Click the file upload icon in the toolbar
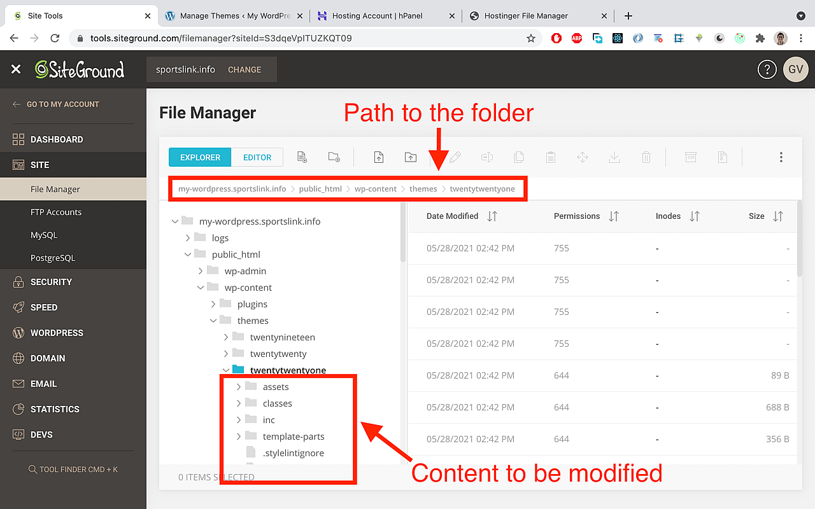The image size is (815, 509). 379,157
